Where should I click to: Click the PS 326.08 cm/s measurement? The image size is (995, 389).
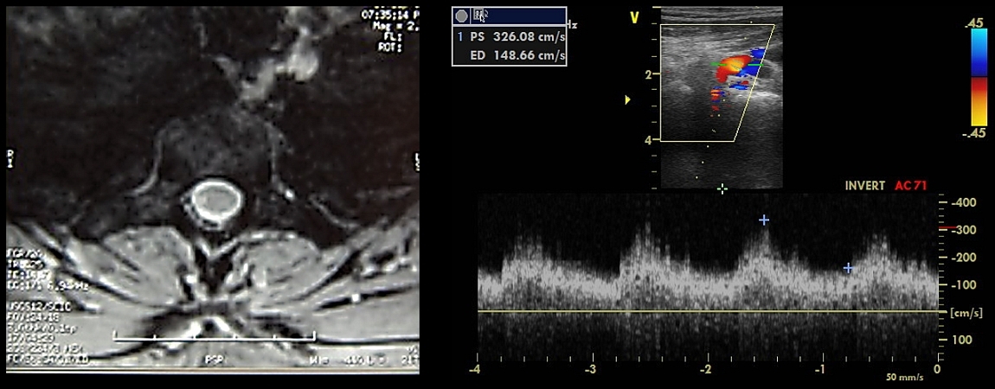coord(517,37)
